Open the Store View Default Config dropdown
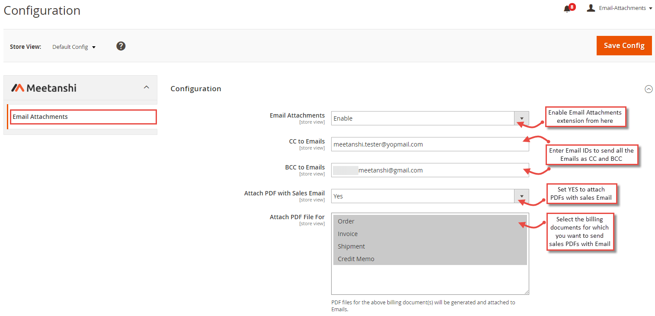655x316 pixels. 74,47
